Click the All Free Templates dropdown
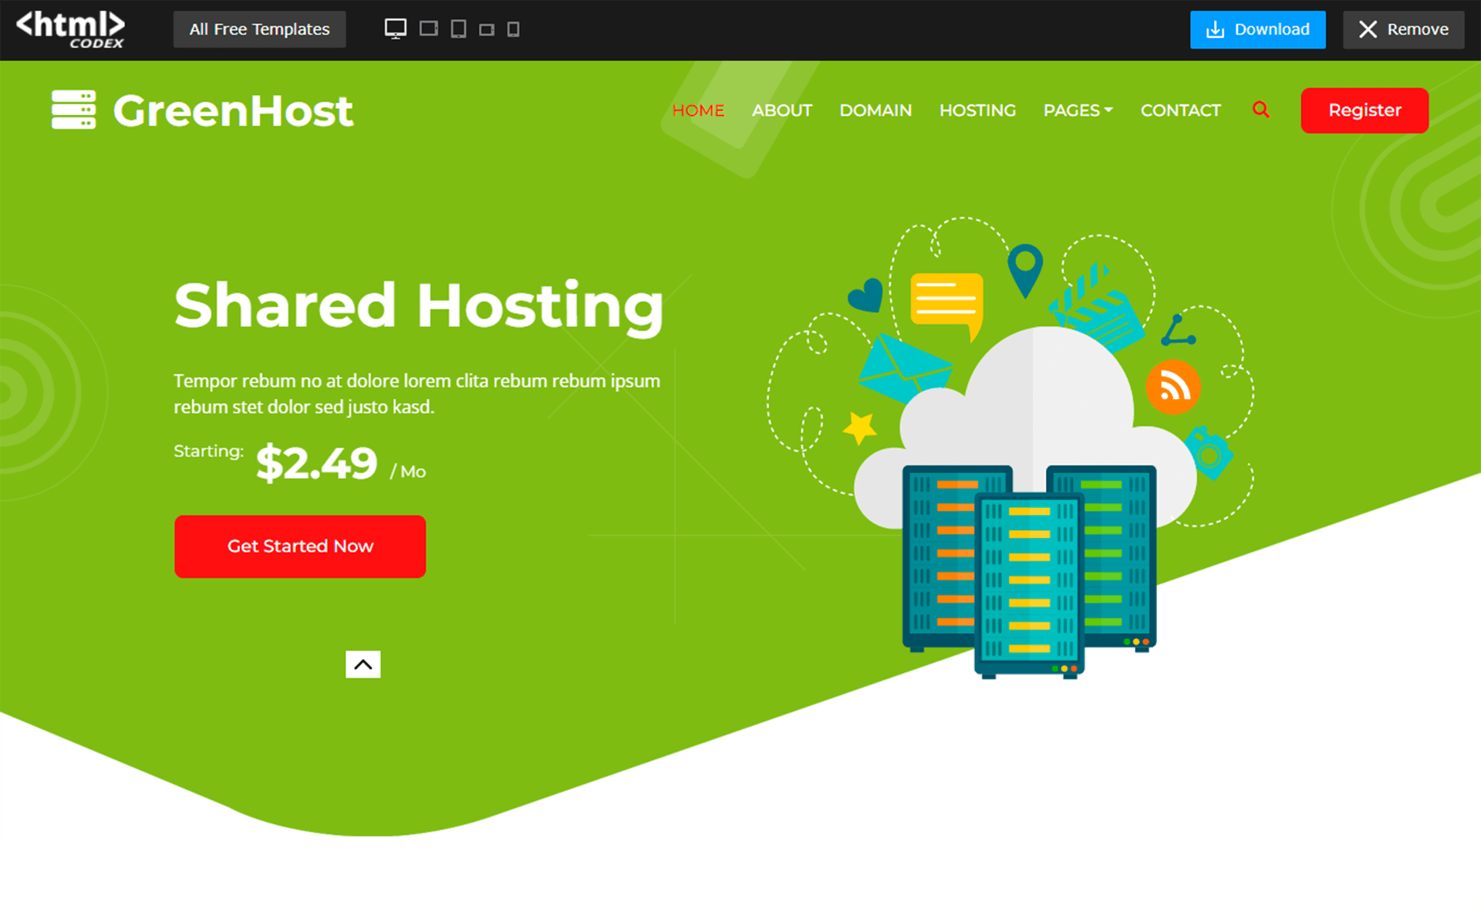The image size is (1481, 909). [259, 29]
